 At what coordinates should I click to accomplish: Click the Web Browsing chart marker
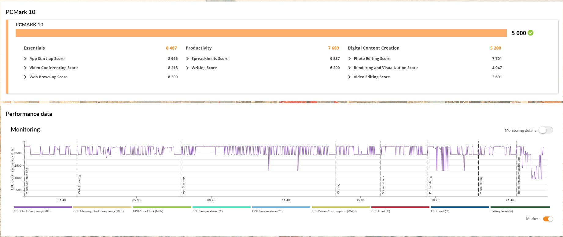79,184
